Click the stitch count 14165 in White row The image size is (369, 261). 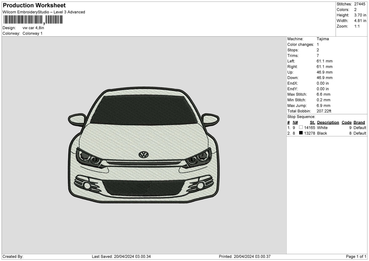(310, 127)
